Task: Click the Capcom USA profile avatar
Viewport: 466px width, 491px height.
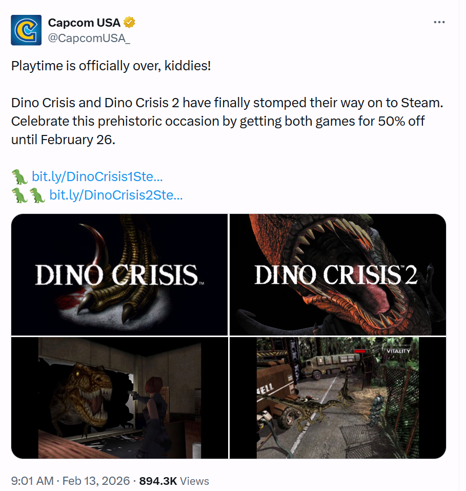Action: coord(25,30)
